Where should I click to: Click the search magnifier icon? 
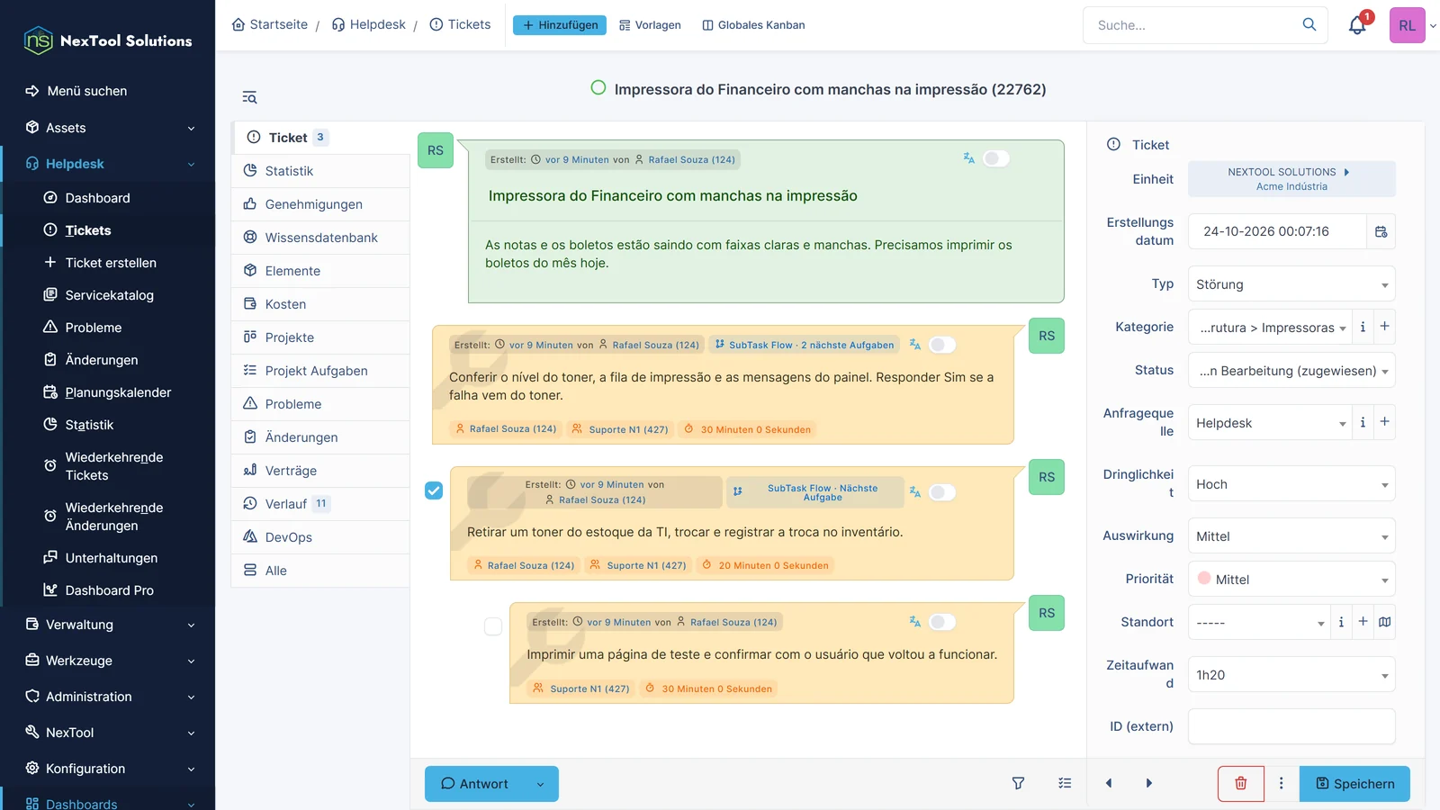click(1309, 24)
